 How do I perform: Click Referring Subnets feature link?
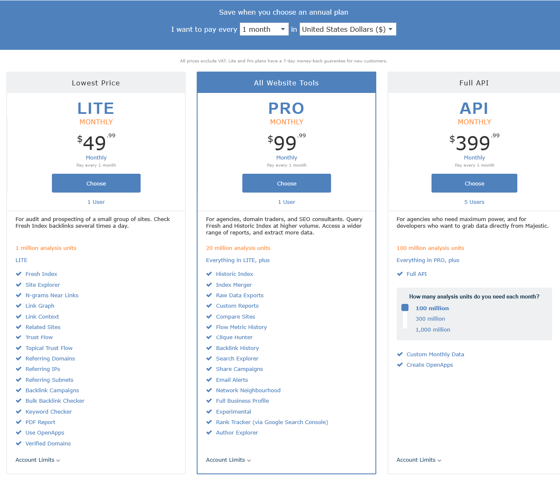49,380
